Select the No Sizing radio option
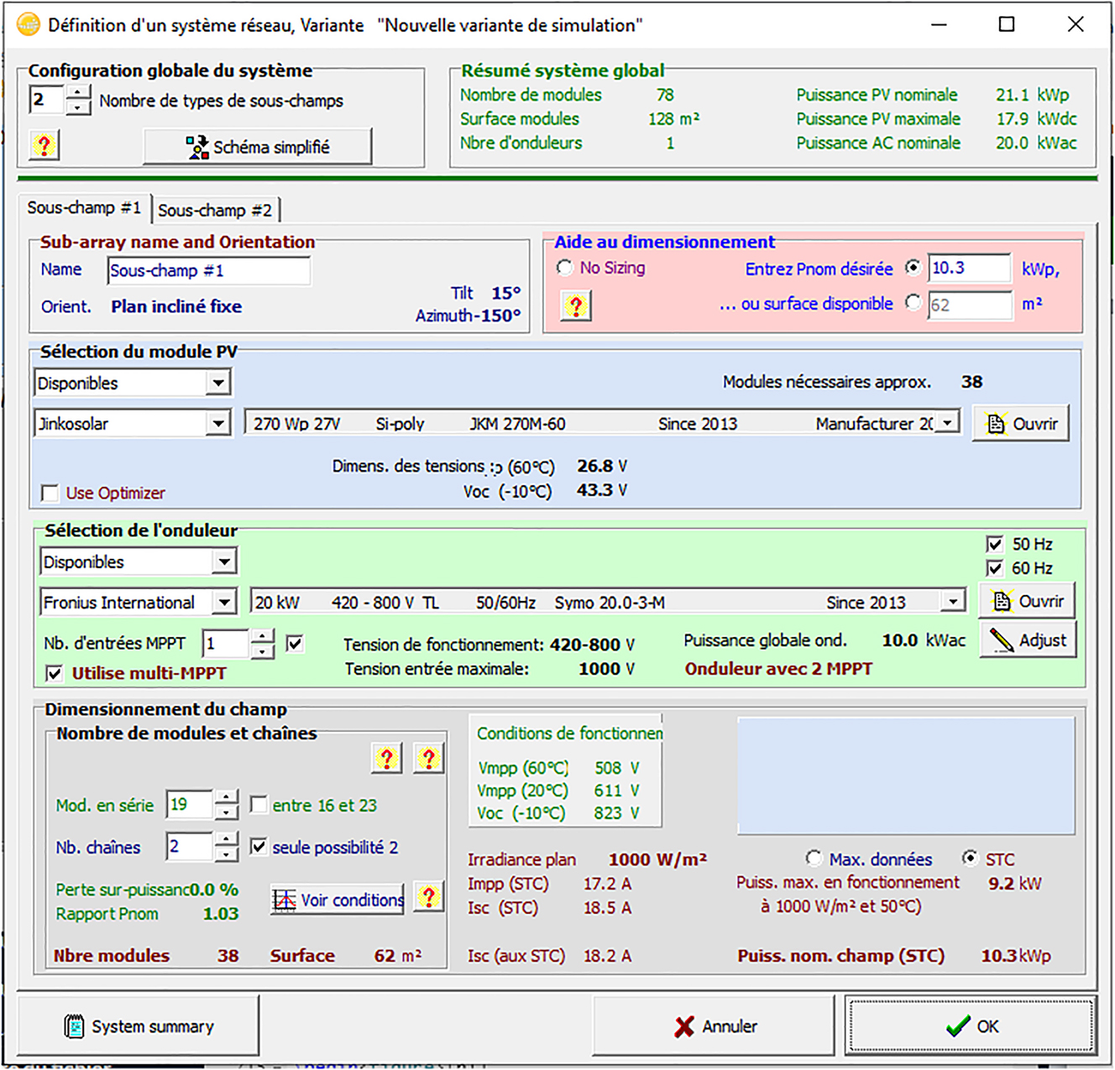The image size is (1115, 1070). coord(565,268)
